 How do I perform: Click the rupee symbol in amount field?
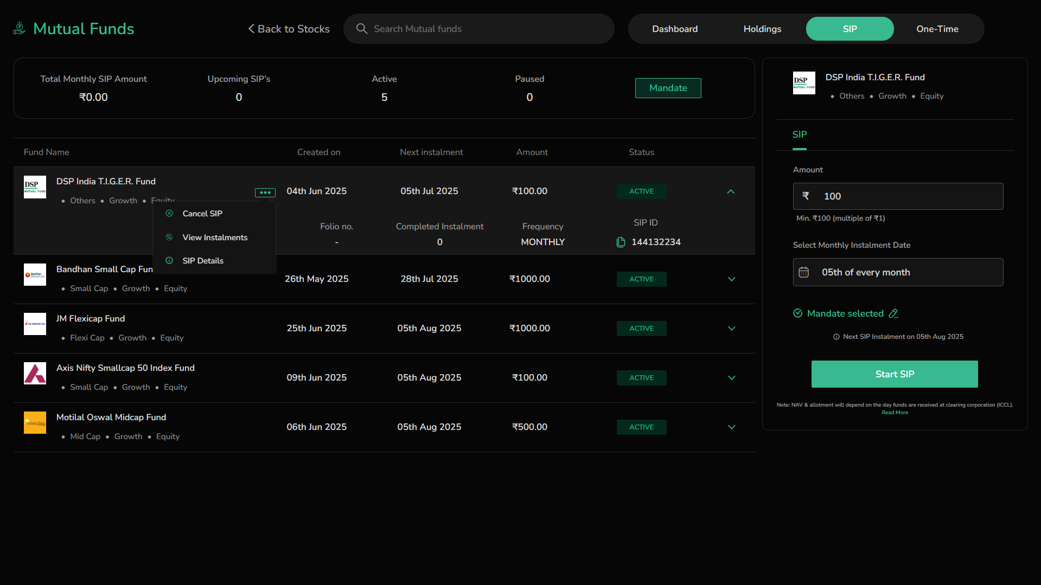(806, 196)
